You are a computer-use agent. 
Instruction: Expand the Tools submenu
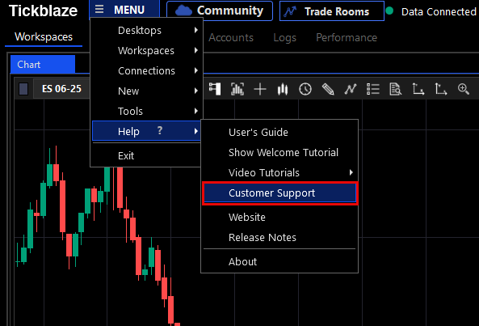[147, 111]
